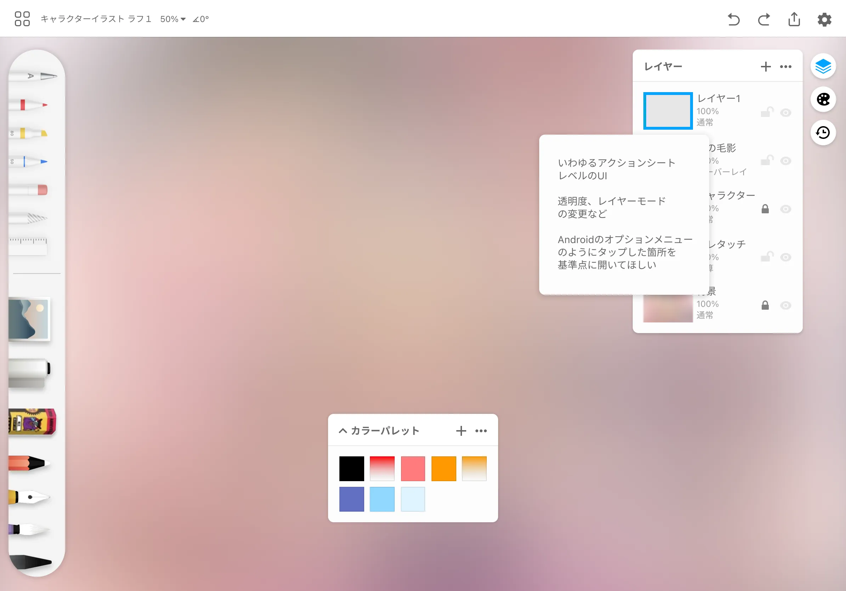Select いわゆるアクションシート menu entry

point(616,169)
